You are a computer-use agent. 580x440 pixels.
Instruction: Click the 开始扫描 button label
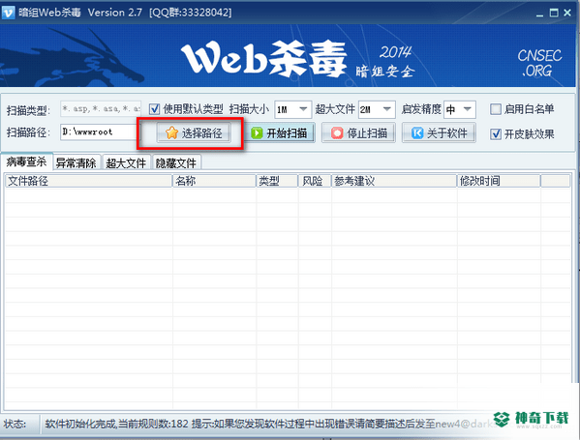pos(287,133)
